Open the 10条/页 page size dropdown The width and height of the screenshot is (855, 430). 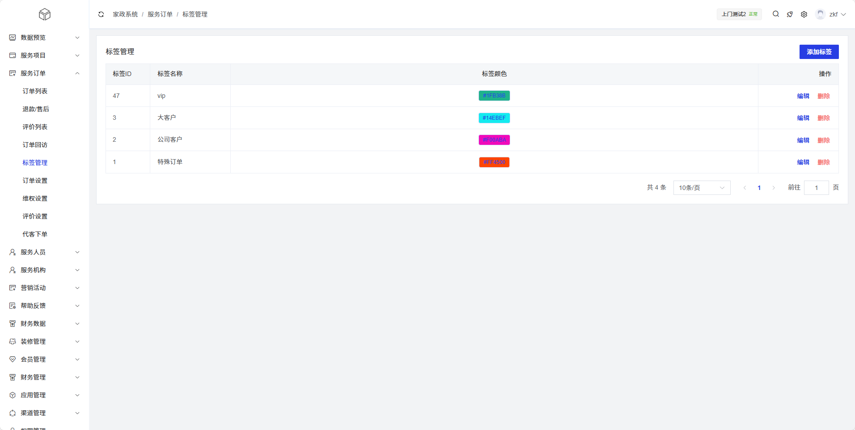point(702,188)
